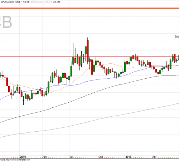
Task: Open the amibroker.com link in the footer
Action: pos(18,160)
